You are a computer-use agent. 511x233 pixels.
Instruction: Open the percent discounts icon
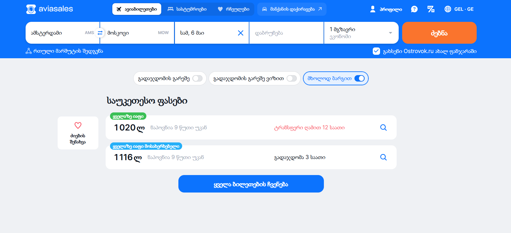point(431,9)
